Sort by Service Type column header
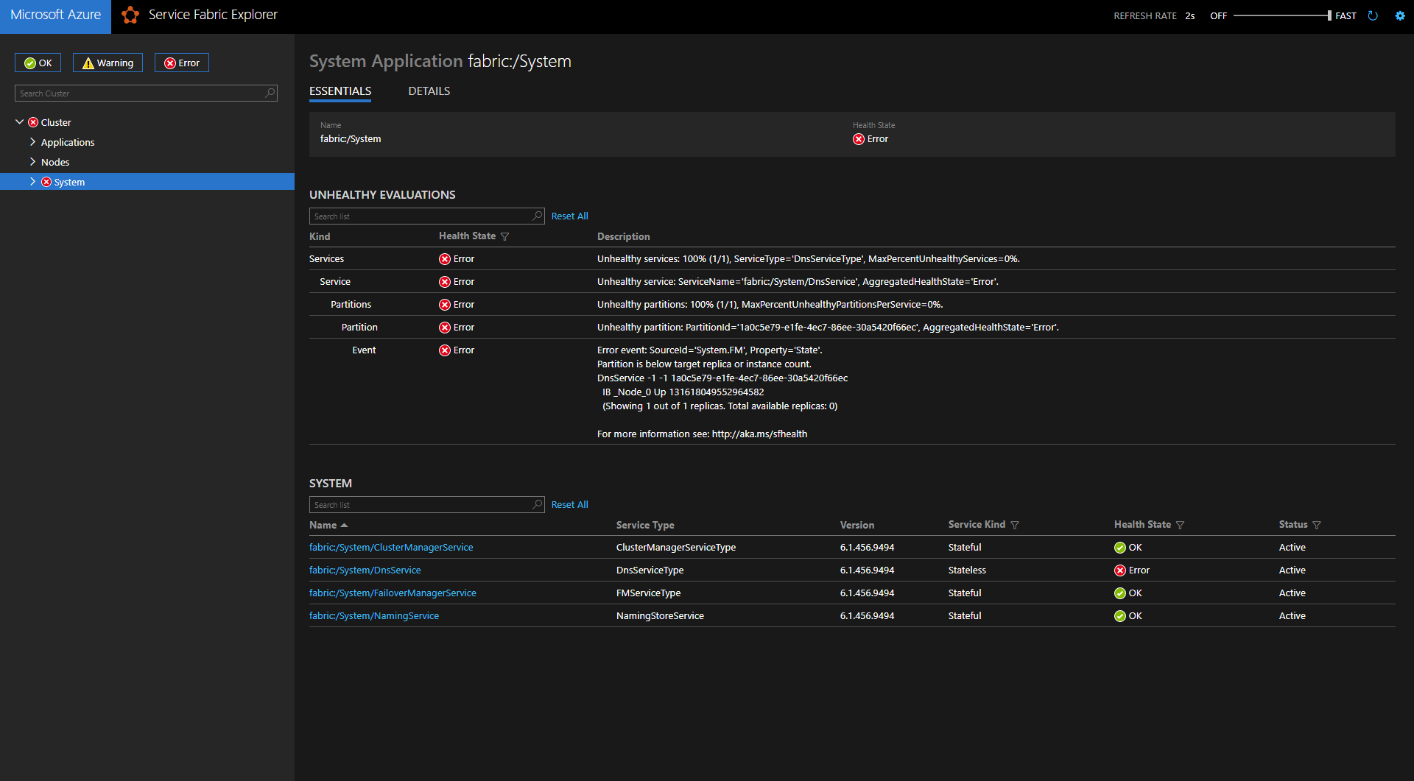1414x781 pixels. pyautogui.click(x=645, y=525)
